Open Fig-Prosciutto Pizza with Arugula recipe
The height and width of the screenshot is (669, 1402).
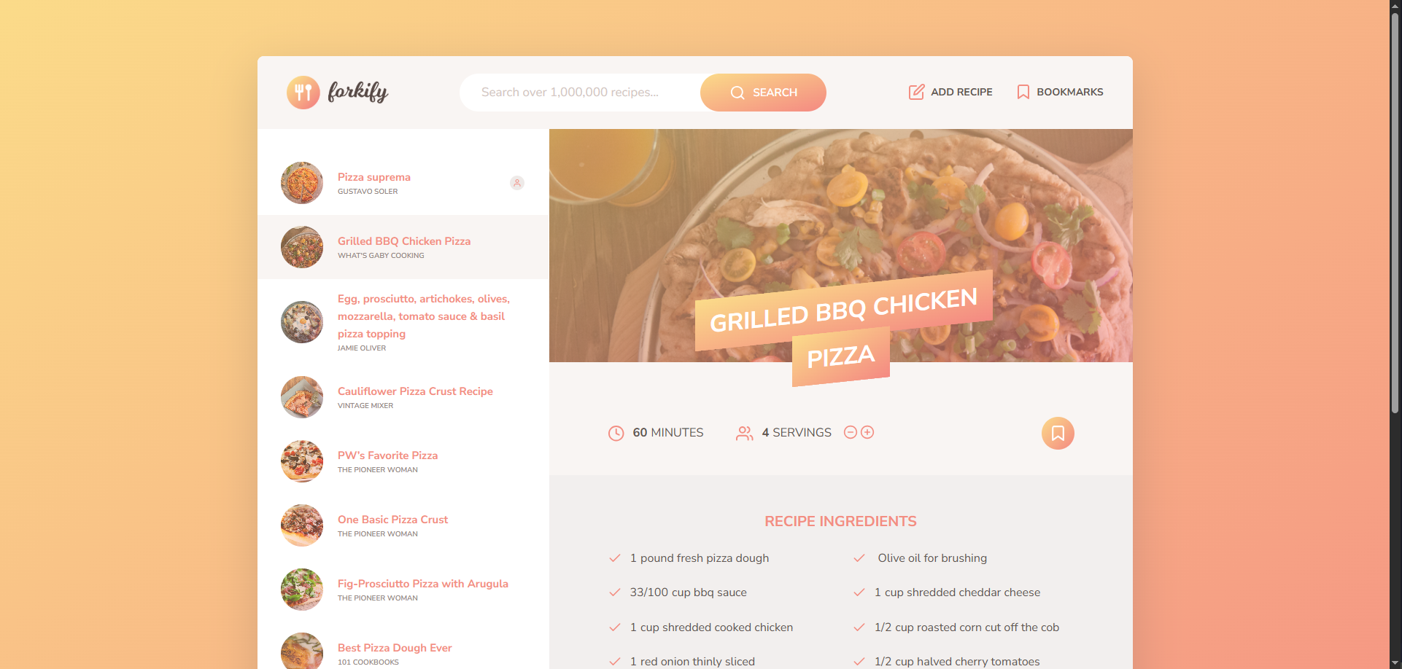click(403, 590)
